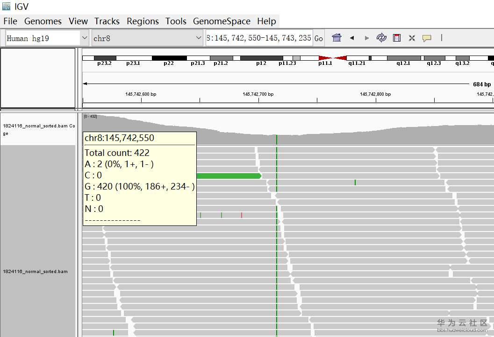Click the p12 band on the ideogram
Image resolution: width=494 pixels, height=337 pixels.
tap(262, 58)
